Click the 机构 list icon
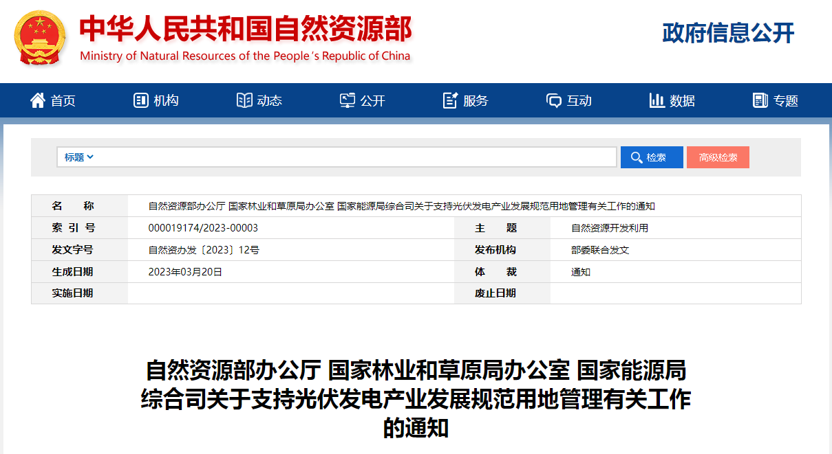Image resolution: width=832 pixels, height=454 pixels. tap(140, 100)
